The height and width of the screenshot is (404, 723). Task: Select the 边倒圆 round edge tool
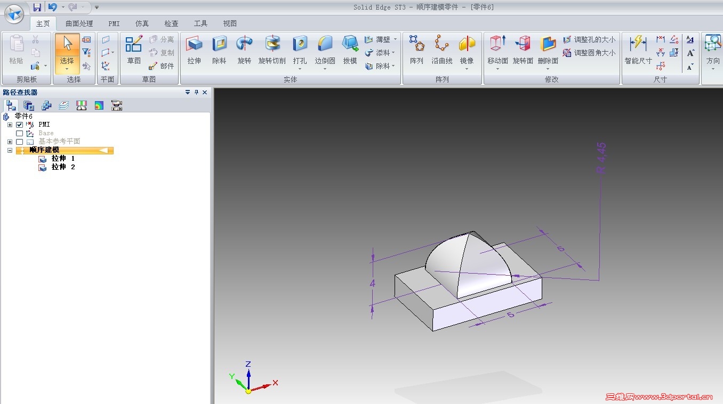(325, 51)
